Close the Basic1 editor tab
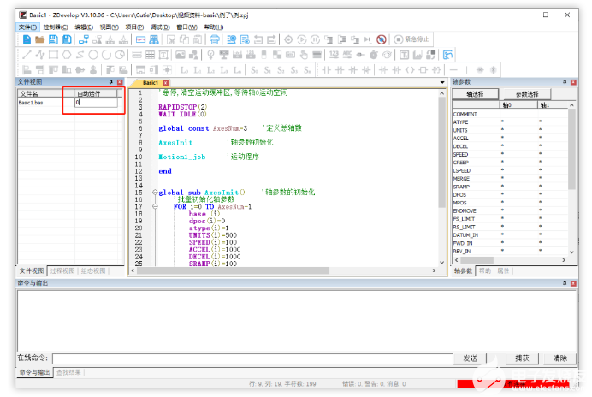Viewport: 592px width, 397px height. [x=166, y=83]
